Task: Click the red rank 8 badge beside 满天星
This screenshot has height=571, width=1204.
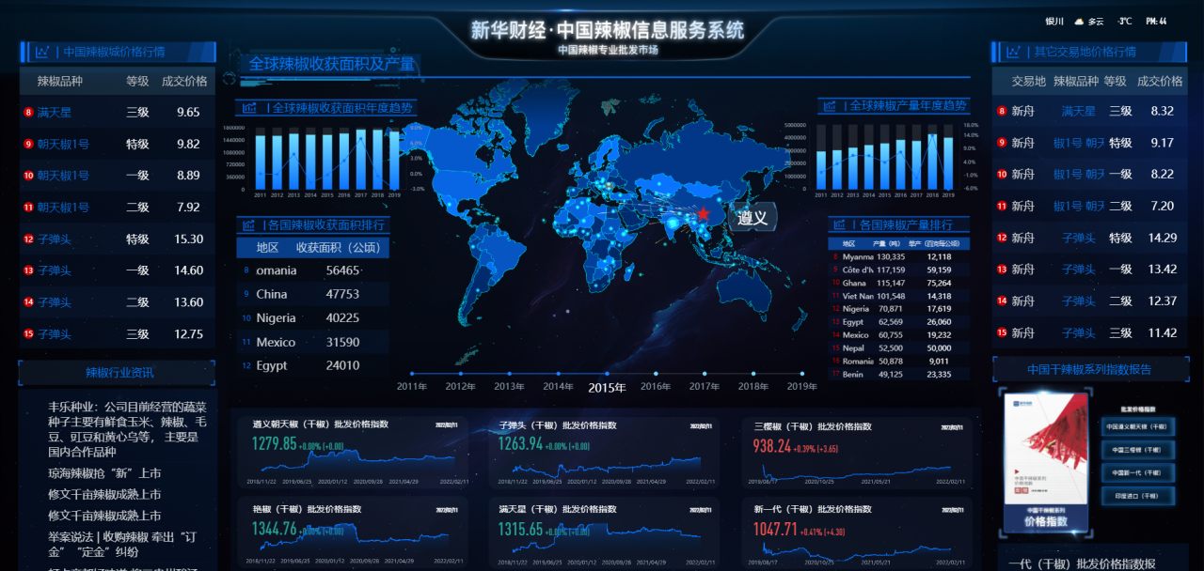Action: pos(28,113)
